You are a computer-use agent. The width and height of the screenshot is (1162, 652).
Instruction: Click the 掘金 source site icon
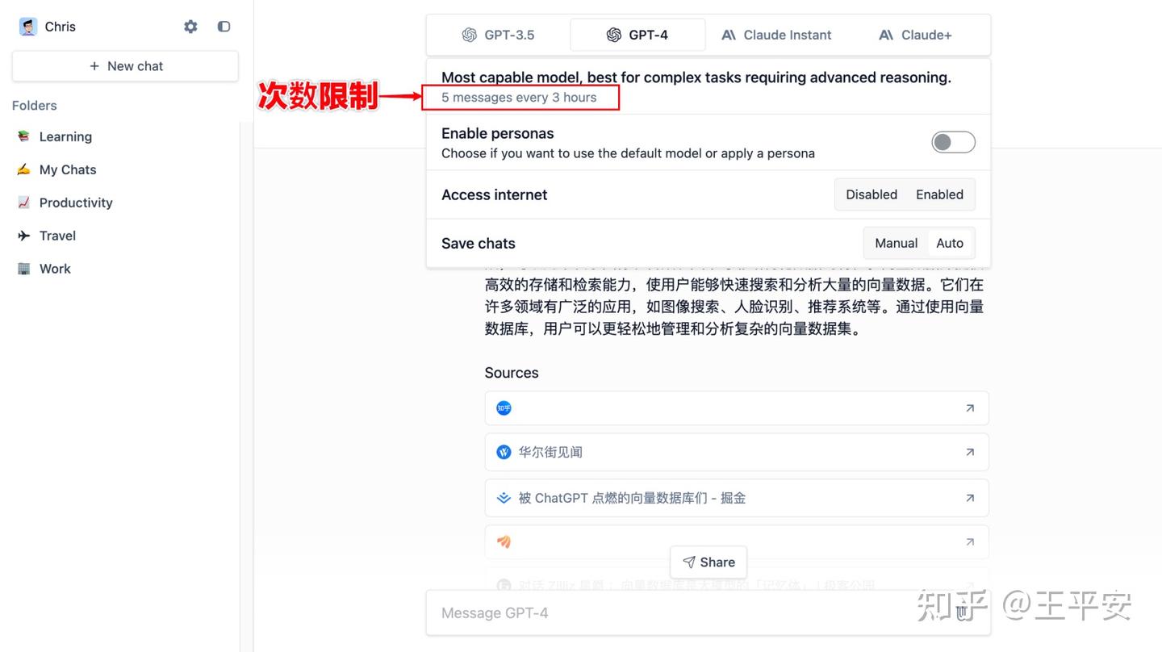504,497
